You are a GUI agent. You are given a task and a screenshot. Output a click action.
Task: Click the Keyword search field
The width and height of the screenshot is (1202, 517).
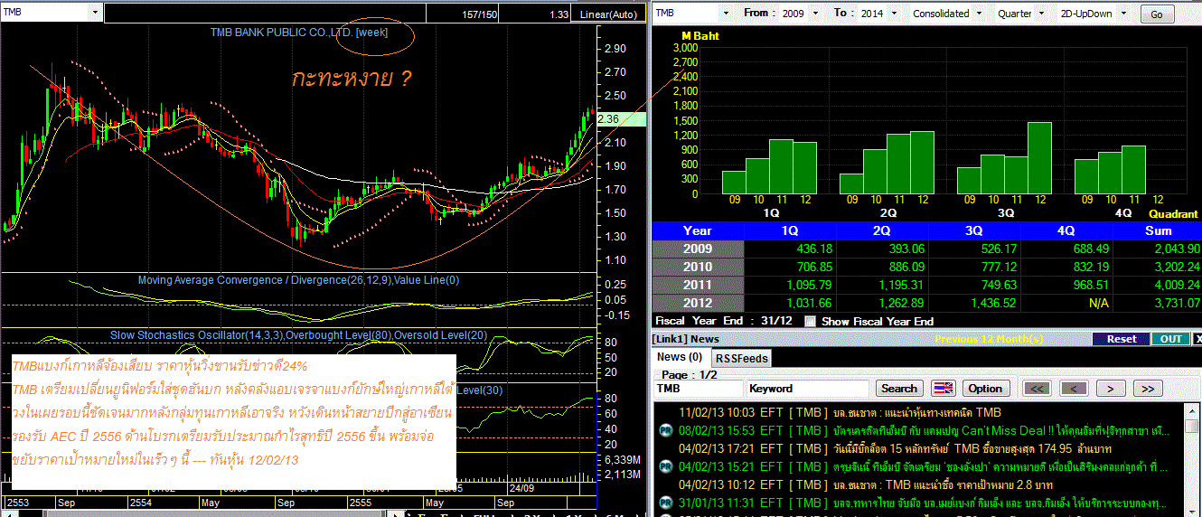808,388
